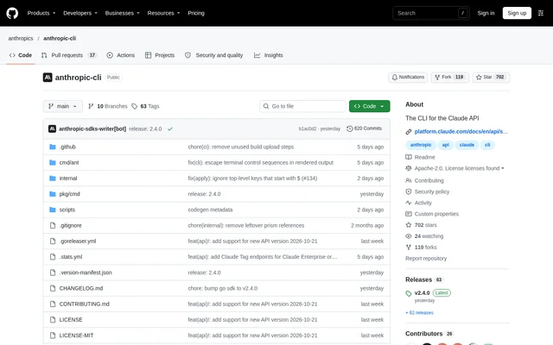Open the anthropics owner link in breadcrumb
This screenshot has height=345, width=553.
coord(21,38)
